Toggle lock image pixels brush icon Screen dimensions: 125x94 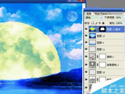click(96, 23)
